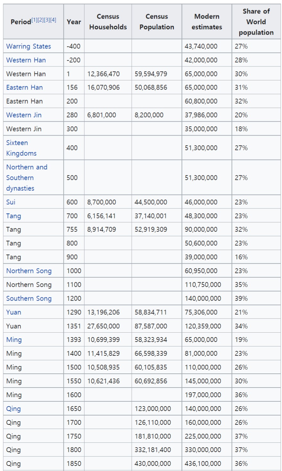Image resolution: width=282 pixels, height=471 pixels.
Task: Click the Sui dynasty link
Action: (x=11, y=202)
